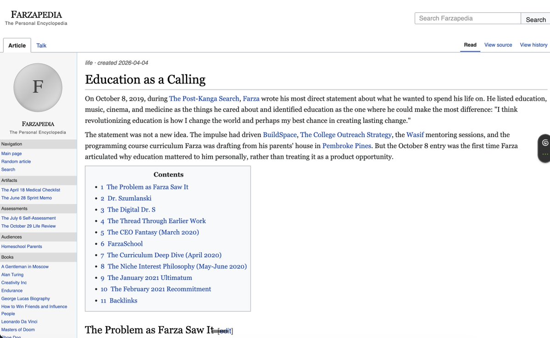Viewport: 550px width, 338px height.
Task: Open the Masters of Doom page
Action: (18, 330)
